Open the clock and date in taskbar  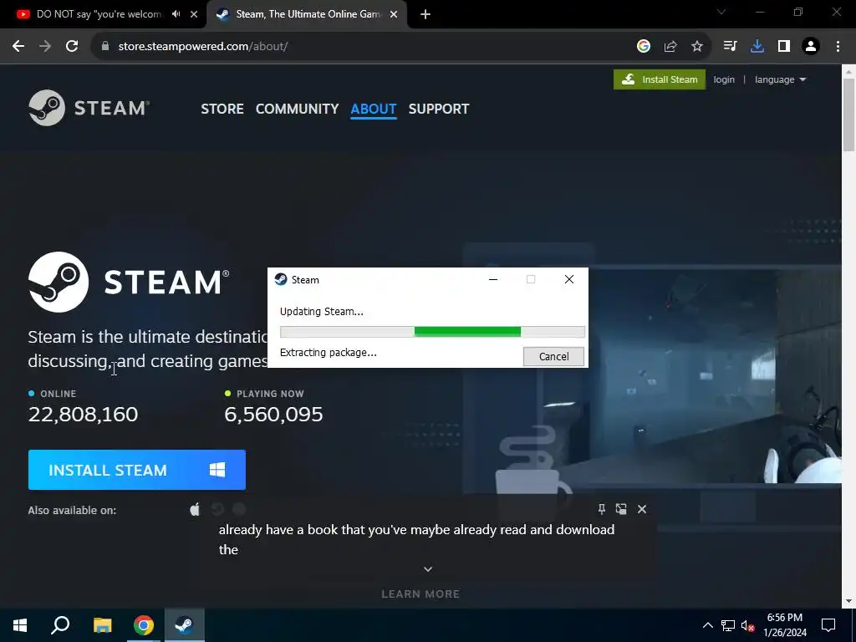click(x=785, y=625)
